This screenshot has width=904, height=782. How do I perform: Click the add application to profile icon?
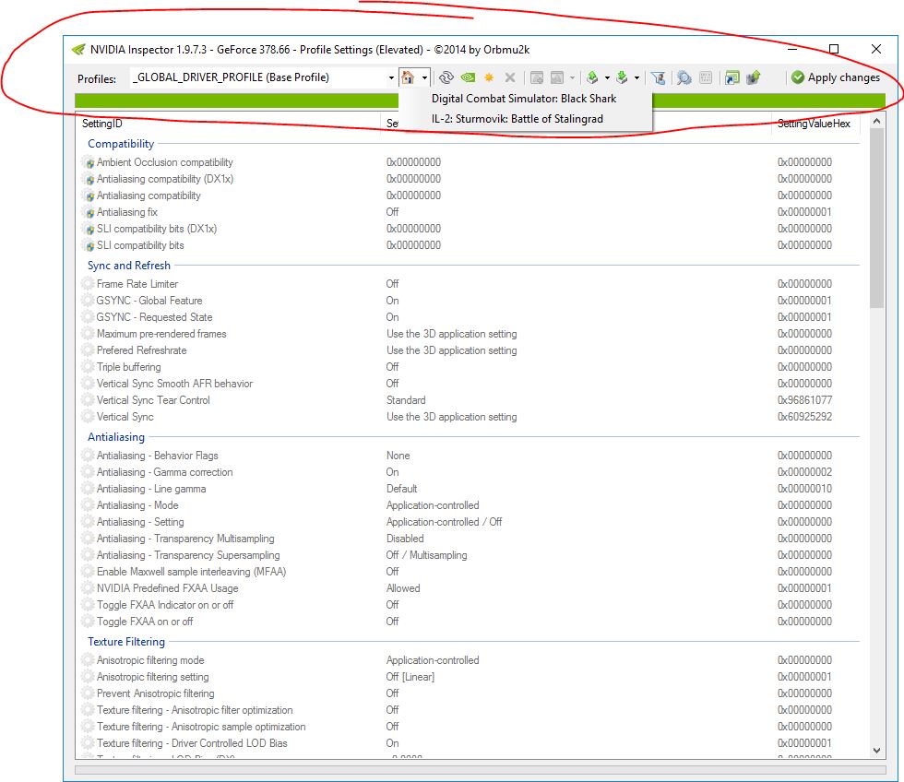[537, 77]
